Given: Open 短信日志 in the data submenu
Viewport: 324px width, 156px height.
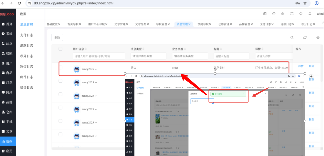Looking at the screenshot, I should 26,67.
